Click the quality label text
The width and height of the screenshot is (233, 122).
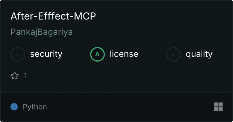tap(199, 54)
